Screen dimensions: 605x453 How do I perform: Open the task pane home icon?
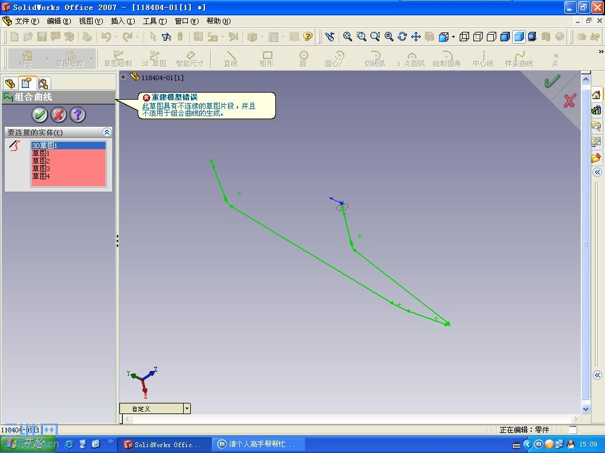[596, 95]
